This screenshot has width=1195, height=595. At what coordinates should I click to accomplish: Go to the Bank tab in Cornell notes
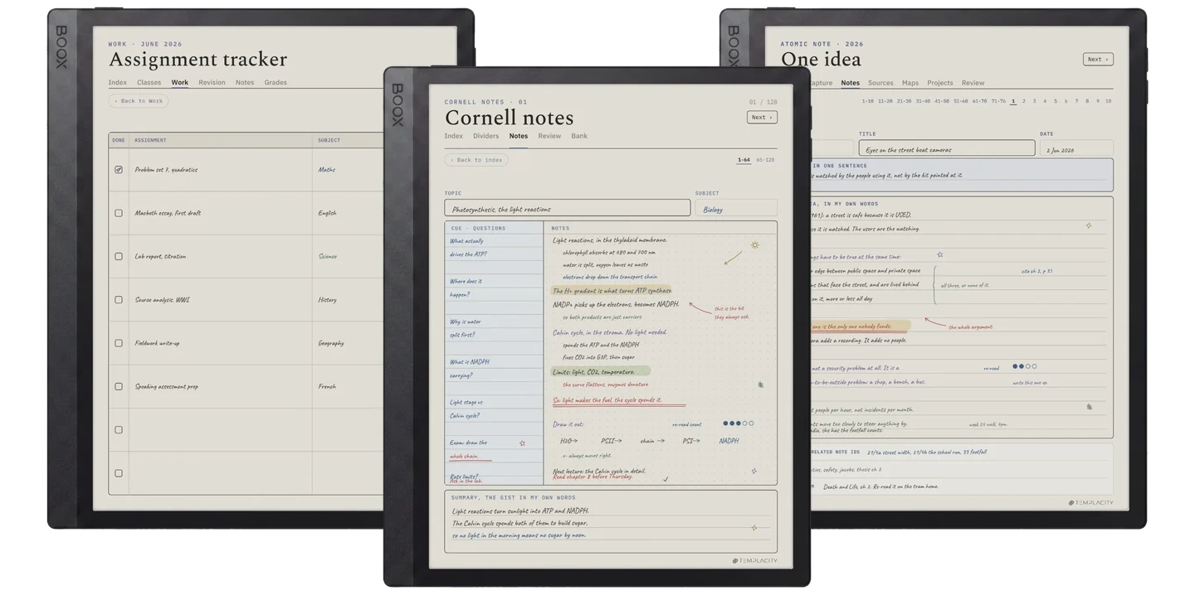(x=579, y=136)
